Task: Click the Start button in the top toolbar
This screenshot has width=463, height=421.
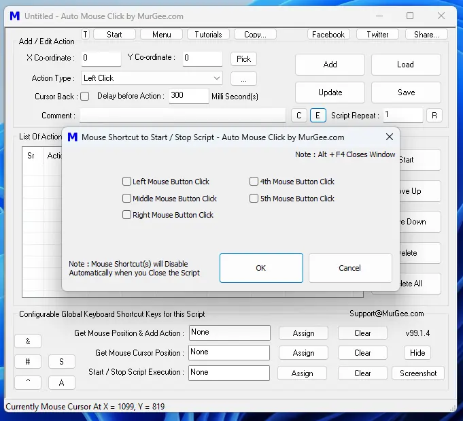Action: click(114, 34)
